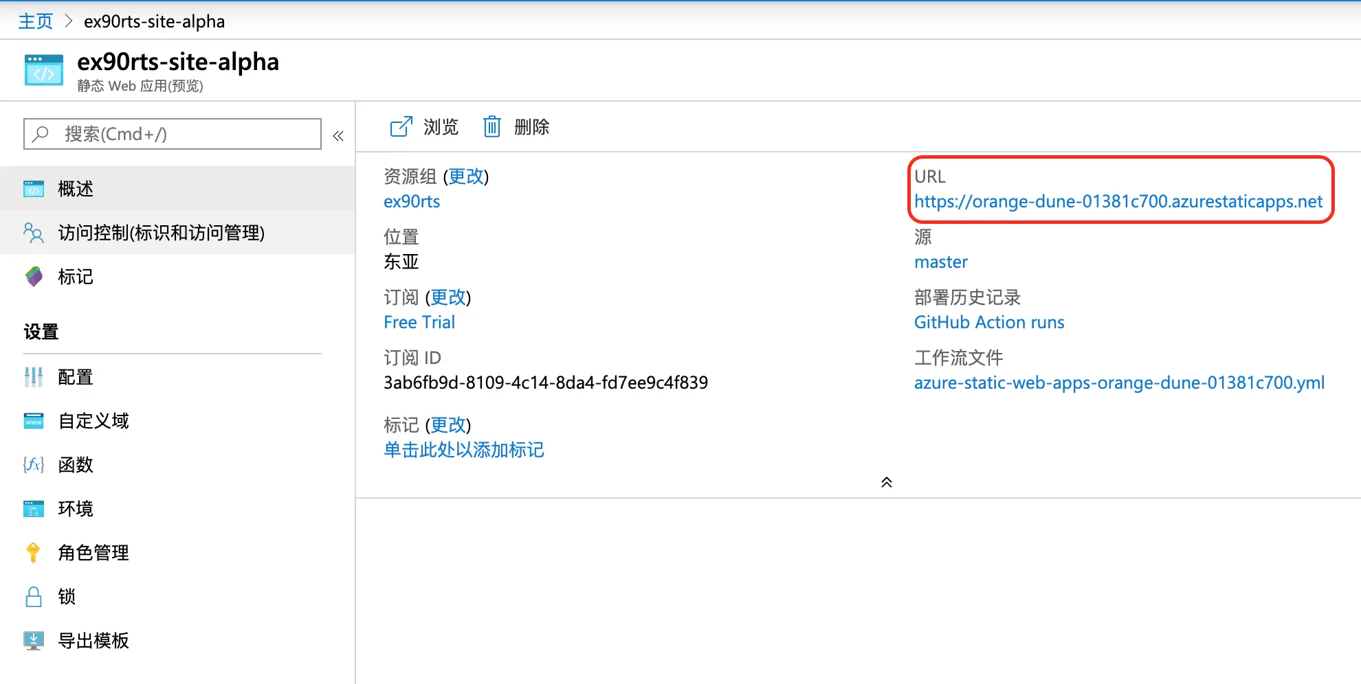Change tags via 标记 更改 link
The image size is (1361, 684).
click(448, 425)
